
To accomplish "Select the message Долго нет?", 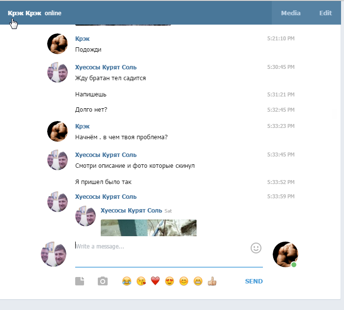I will [x=91, y=110].
